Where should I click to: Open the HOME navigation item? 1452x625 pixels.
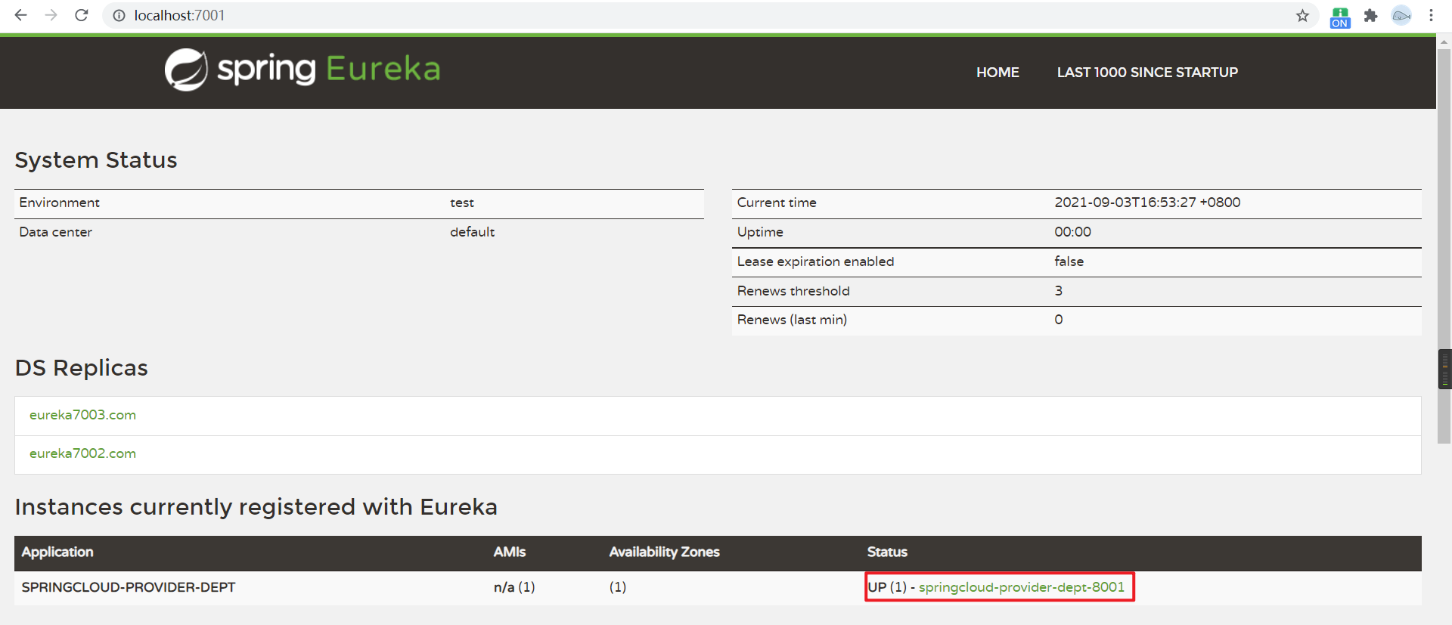(x=997, y=73)
